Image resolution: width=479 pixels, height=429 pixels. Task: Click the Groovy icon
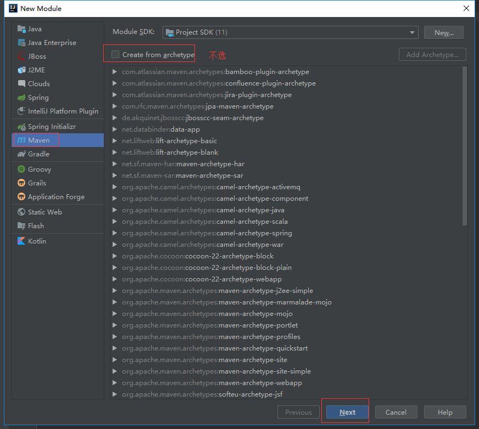coord(21,169)
